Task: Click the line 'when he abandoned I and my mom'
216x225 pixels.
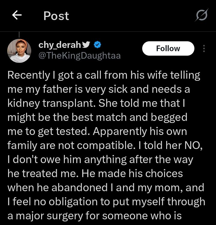Action: [x=105, y=187]
